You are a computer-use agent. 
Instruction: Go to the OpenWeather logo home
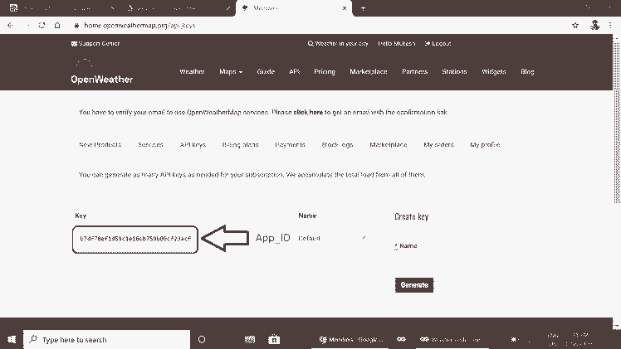click(x=102, y=73)
